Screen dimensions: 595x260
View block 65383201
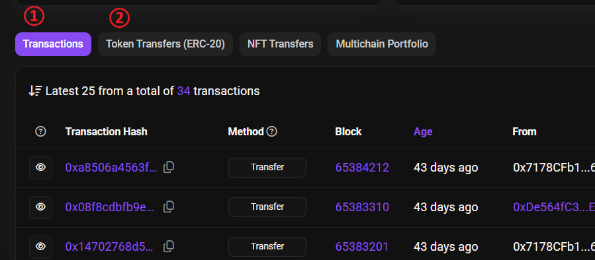(x=362, y=247)
